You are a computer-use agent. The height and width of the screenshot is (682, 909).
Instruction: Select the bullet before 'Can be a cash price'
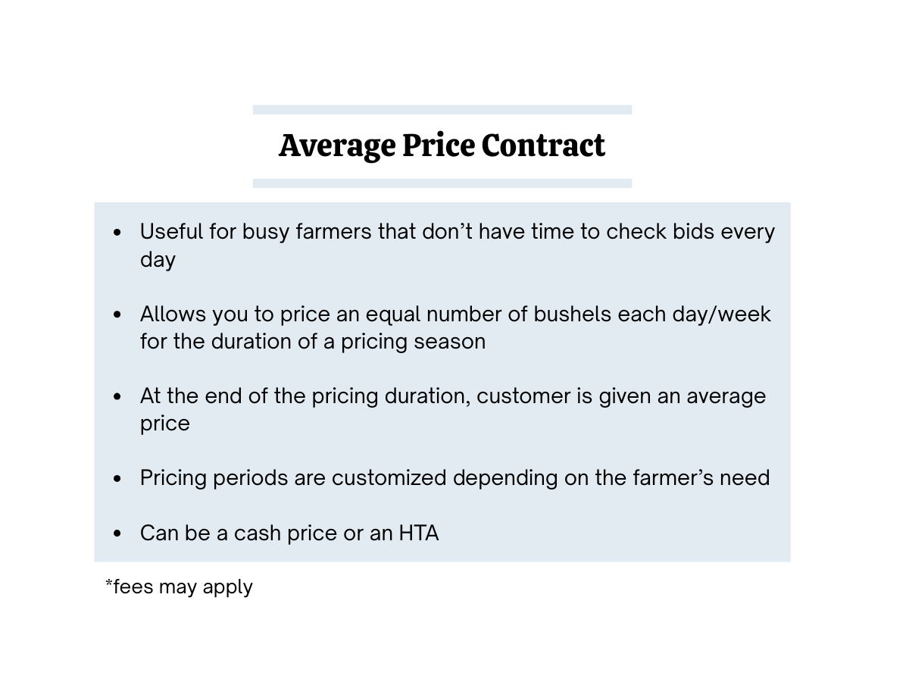pyautogui.click(x=117, y=533)
